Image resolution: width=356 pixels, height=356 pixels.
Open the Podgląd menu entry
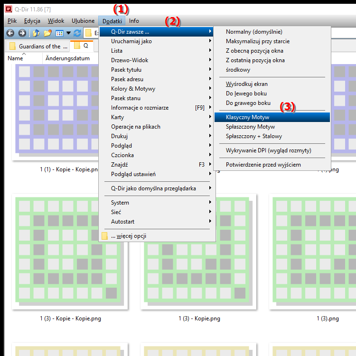(157, 146)
